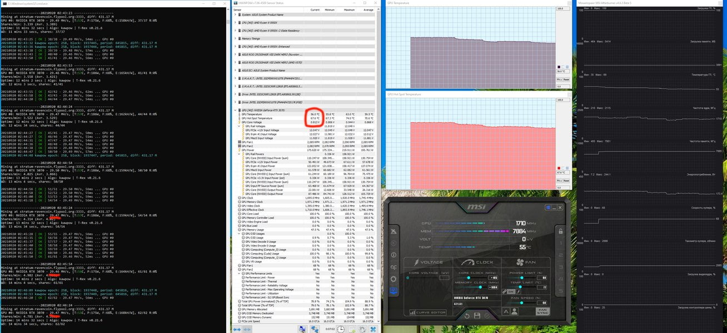Select Afterburner profile slot 5

pyautogui.click(x=561, y=291)
